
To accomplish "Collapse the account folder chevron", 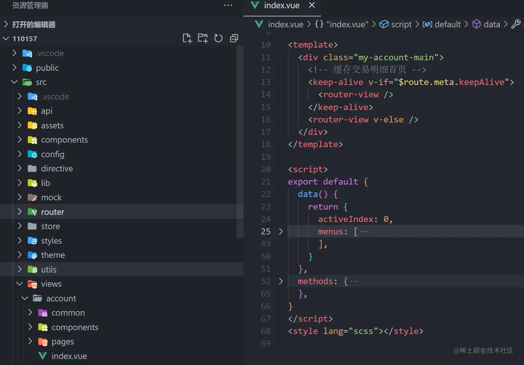I will click(x=25, y=298).
